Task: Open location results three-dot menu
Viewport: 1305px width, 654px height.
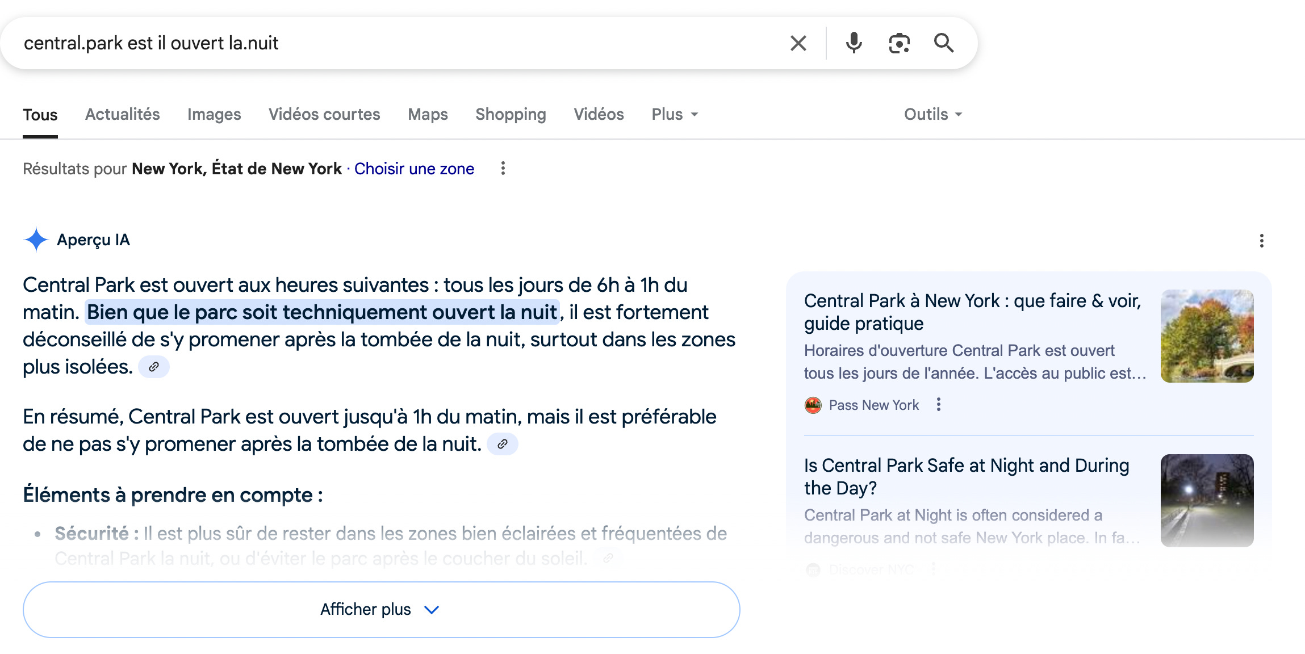Action: coord(503,168)
